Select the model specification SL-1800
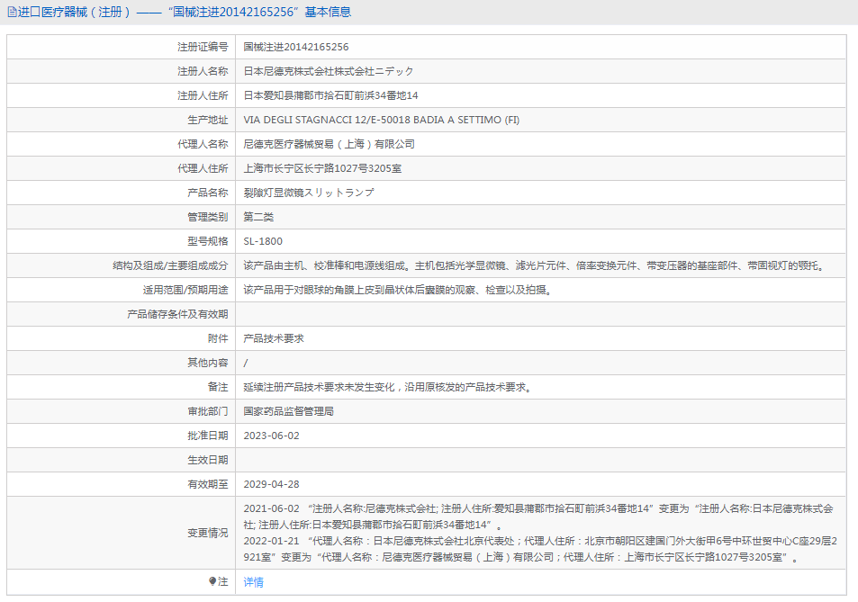This screenshot has width=858, height=602. tap(263, 241)
